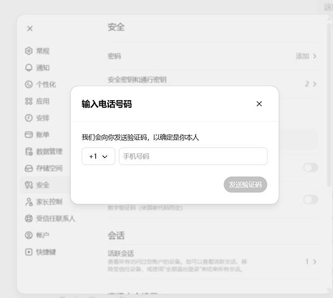Select the 帐户 person icon
The image size is (333, 298).
coord(29,235)
